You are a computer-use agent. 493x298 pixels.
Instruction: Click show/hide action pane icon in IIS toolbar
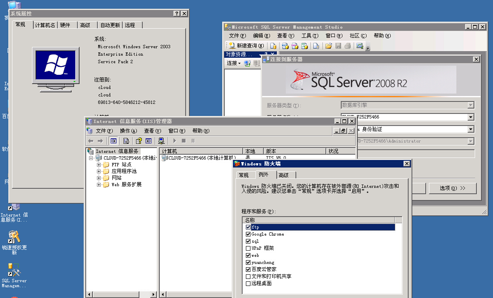tap(149, 141)
